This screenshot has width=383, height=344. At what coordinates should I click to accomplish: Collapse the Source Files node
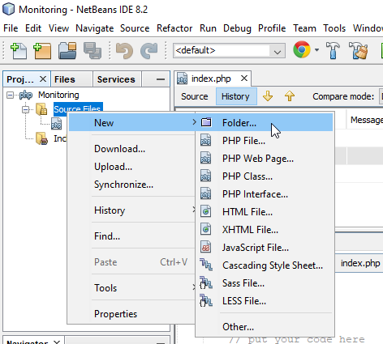tap(26, 109)
